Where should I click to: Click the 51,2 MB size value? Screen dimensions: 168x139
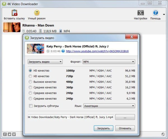130,76
